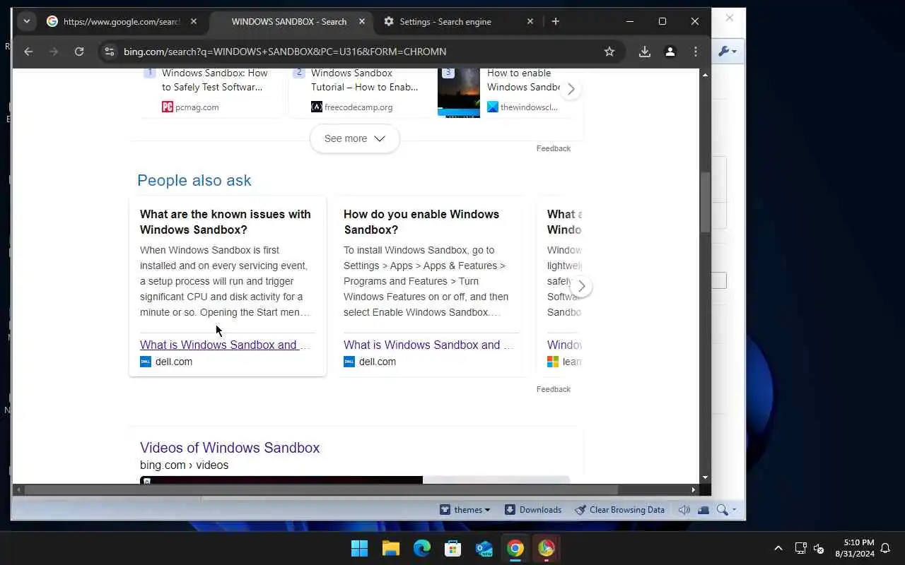Toggle the speaker icon in the bottom toolbar
Viewport: 905px width, 565px height.
[x=684, y=510]
